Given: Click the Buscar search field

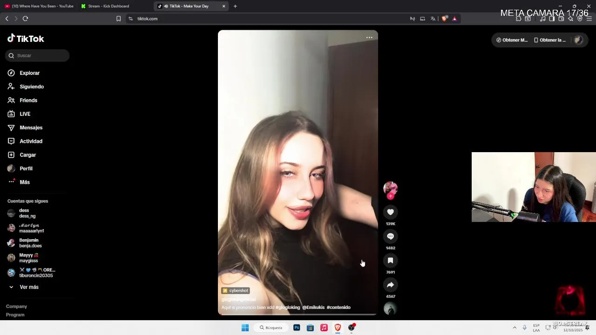Looking at the screenshot, I should [x=37, y=55].
